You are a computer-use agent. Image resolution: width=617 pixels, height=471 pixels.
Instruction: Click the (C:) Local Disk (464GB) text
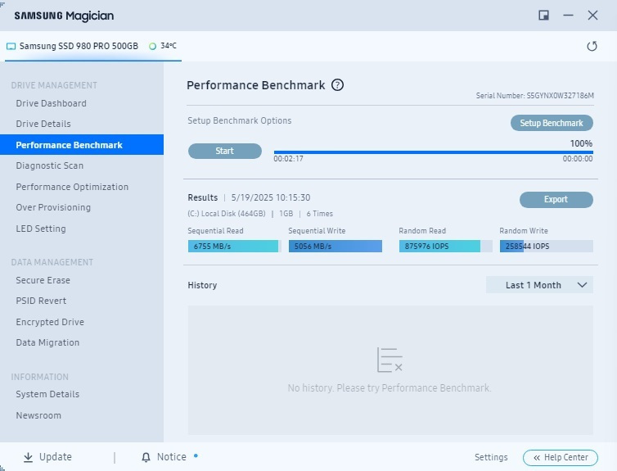(227, 214)
